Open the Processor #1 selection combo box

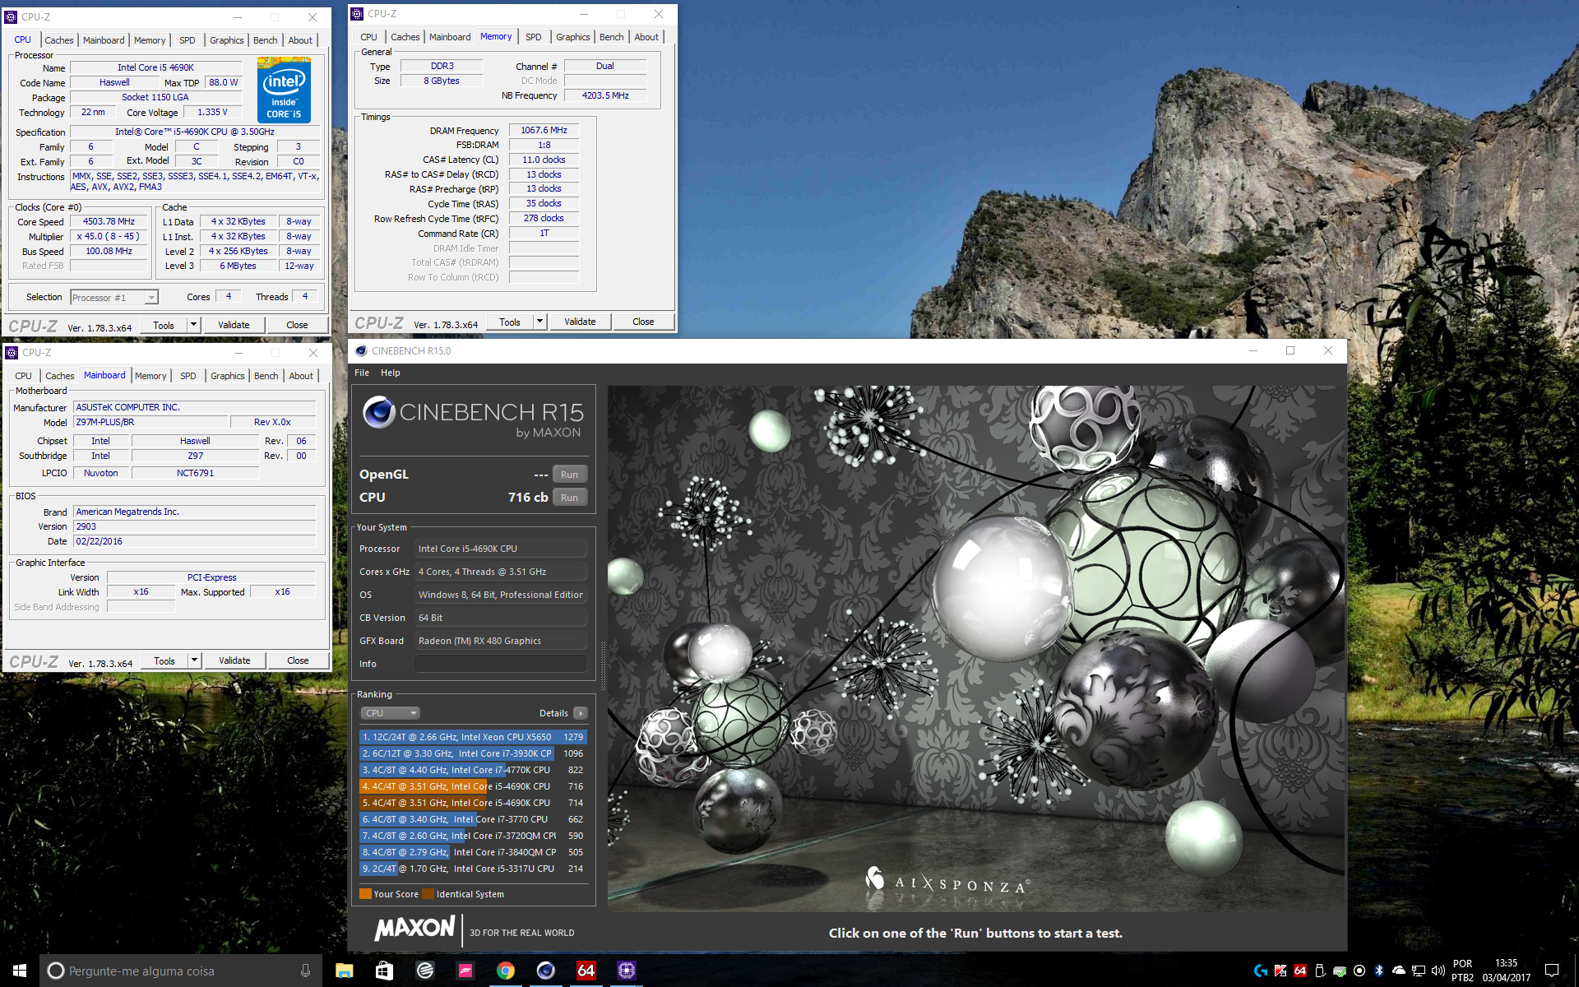click(113, 298)
